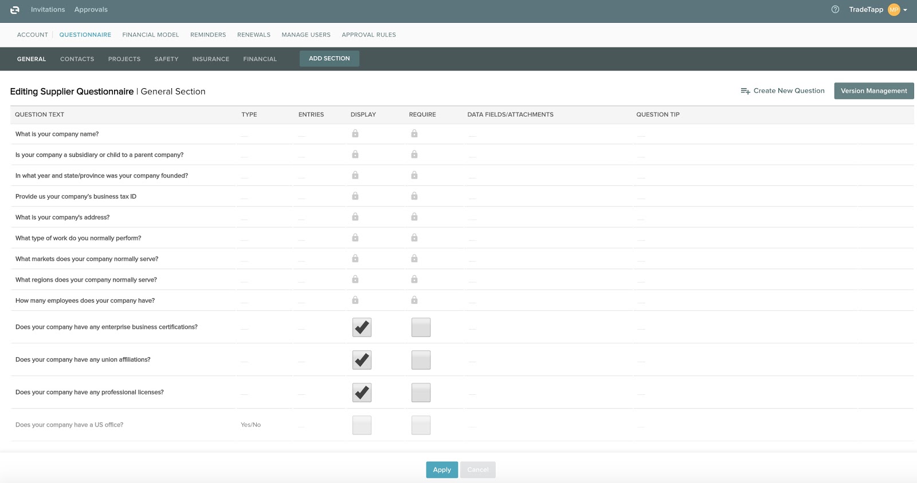Open the Financial Model tab
The width and height of the screenshot is (917, 483).
151,35
